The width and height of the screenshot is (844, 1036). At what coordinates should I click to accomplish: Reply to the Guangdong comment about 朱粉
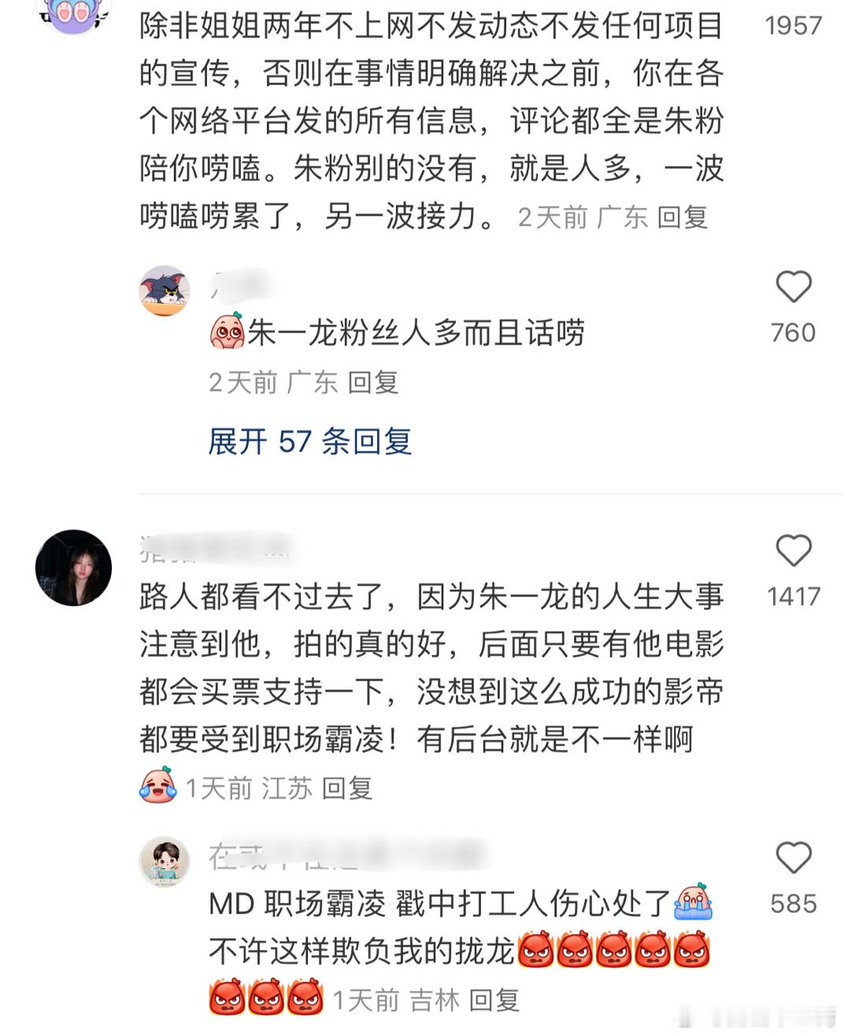[683, 217]
